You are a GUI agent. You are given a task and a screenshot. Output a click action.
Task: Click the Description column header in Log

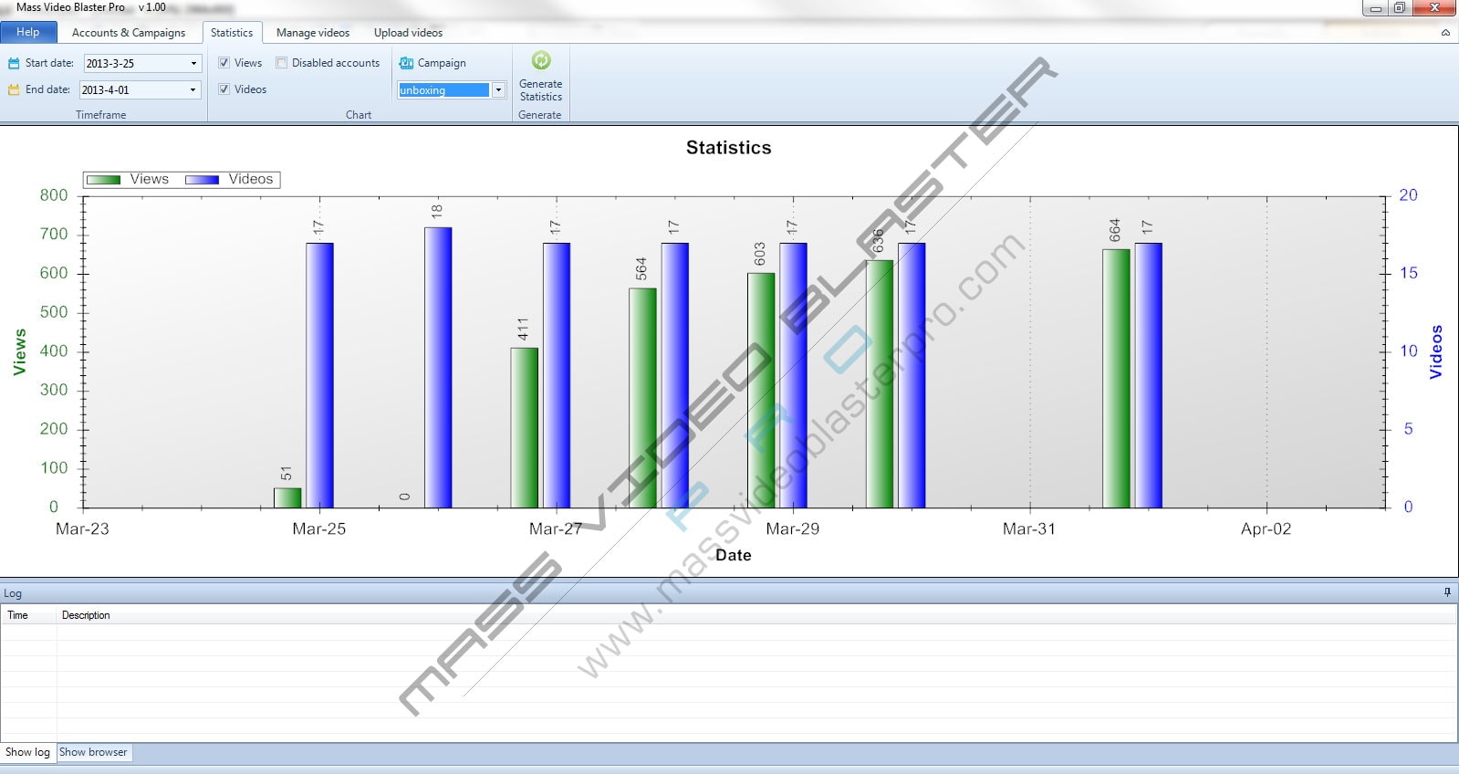[x=86, y=615]
